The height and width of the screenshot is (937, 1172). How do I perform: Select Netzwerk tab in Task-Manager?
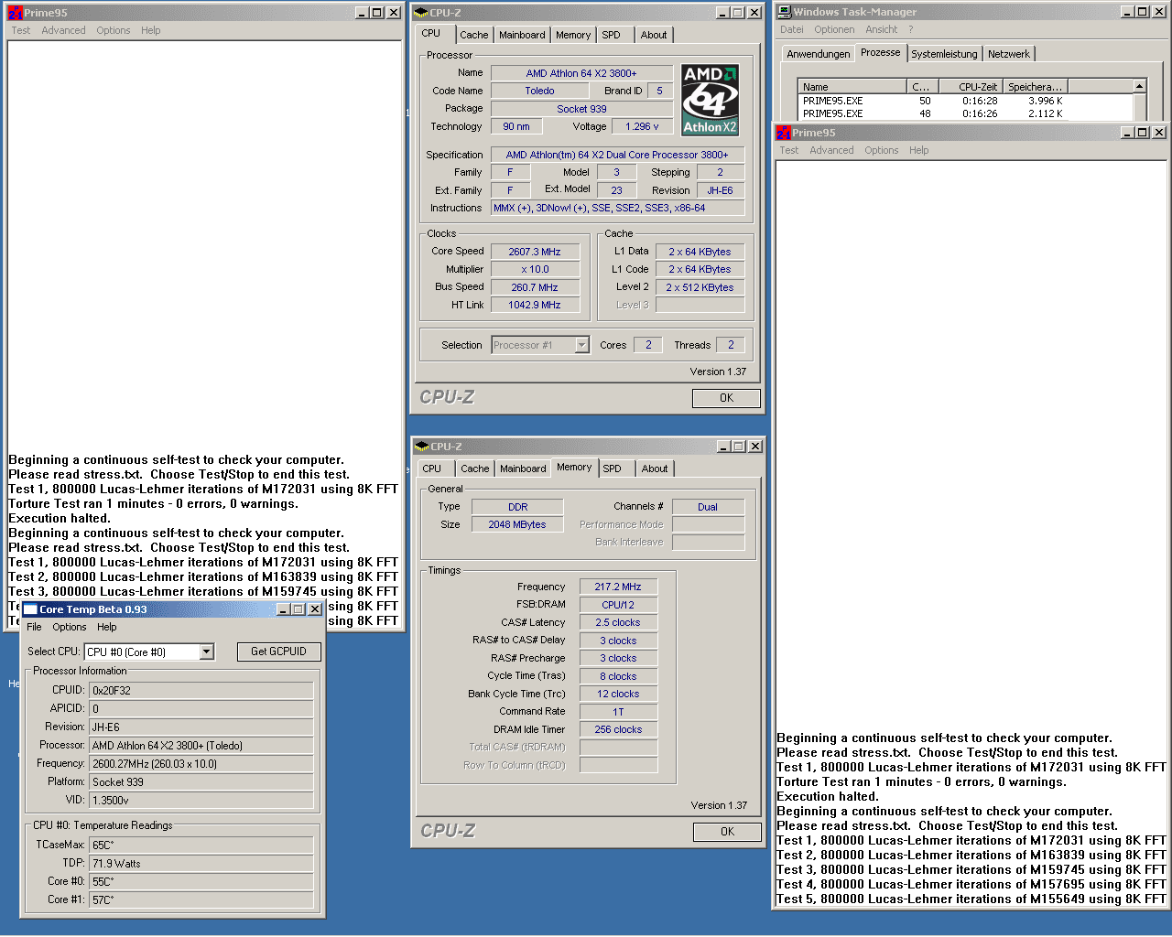click(1008, 54)
